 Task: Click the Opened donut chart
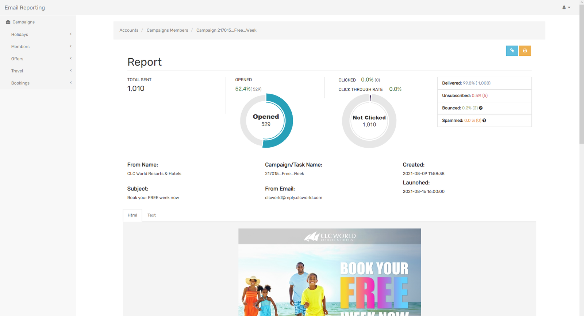266,121
